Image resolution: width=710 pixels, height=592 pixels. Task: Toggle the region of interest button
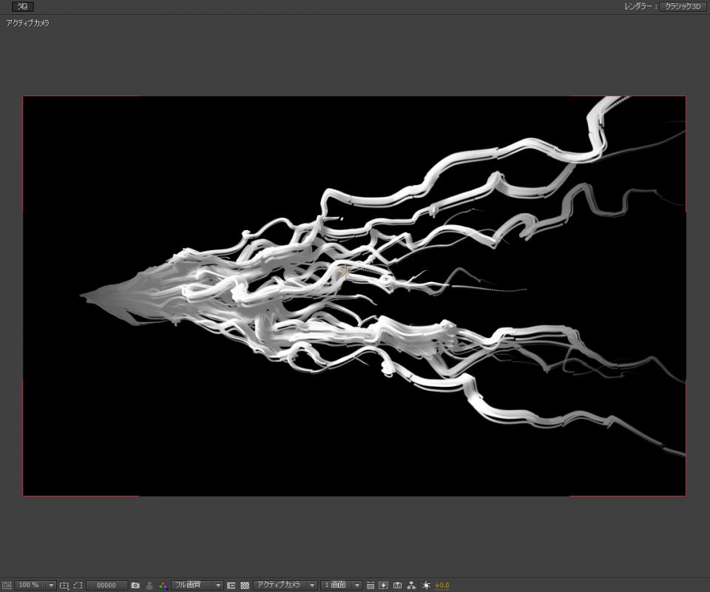point(231,585)
